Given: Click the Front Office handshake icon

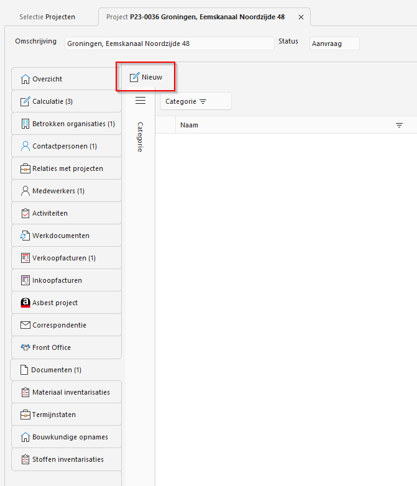Looking at the screenshot, I should tap(25, 347).
